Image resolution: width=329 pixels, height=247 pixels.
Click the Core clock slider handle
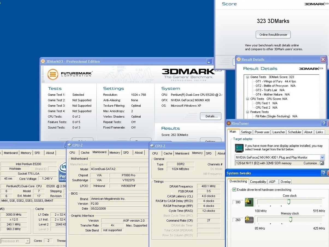pyautogui.click(x=288, y=202)
